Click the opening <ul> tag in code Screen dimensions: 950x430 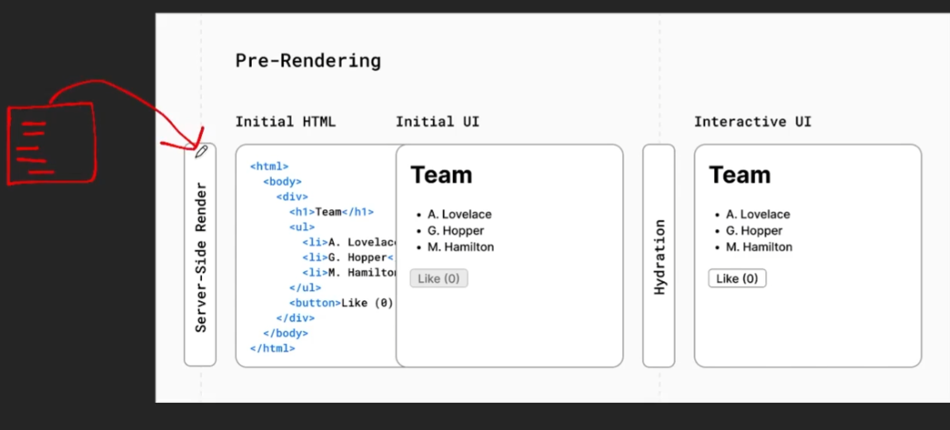[x=301, y=227]
